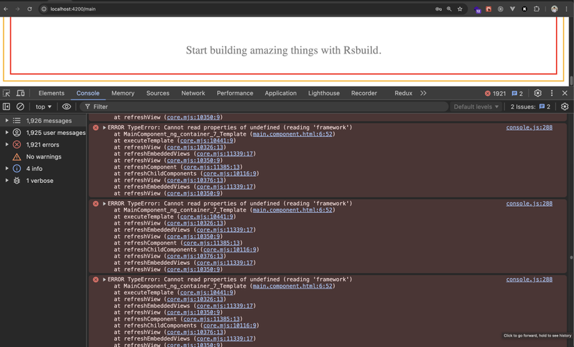Switch to the Sources tab

[x=158, y=93]
